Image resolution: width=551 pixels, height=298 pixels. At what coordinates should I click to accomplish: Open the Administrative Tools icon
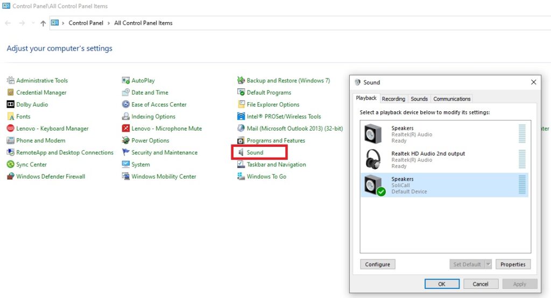click(11, 80)
